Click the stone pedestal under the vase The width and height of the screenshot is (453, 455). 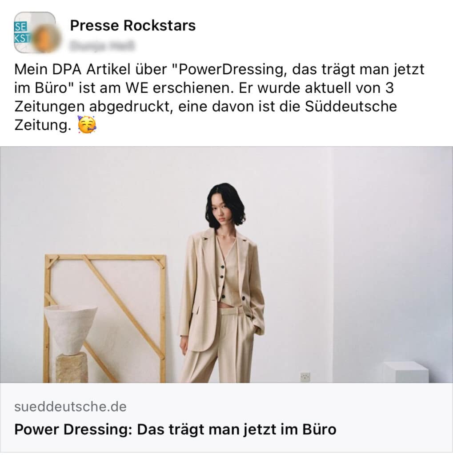click(x=72, y=367)
